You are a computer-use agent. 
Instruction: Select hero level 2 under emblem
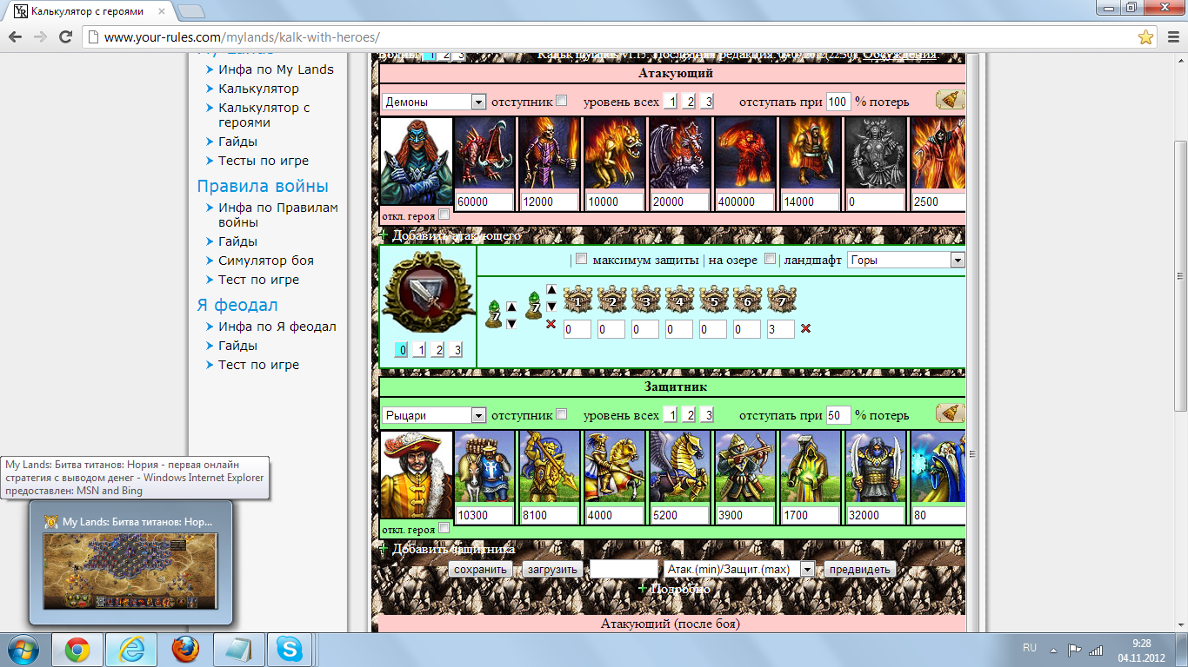(438, 350)
